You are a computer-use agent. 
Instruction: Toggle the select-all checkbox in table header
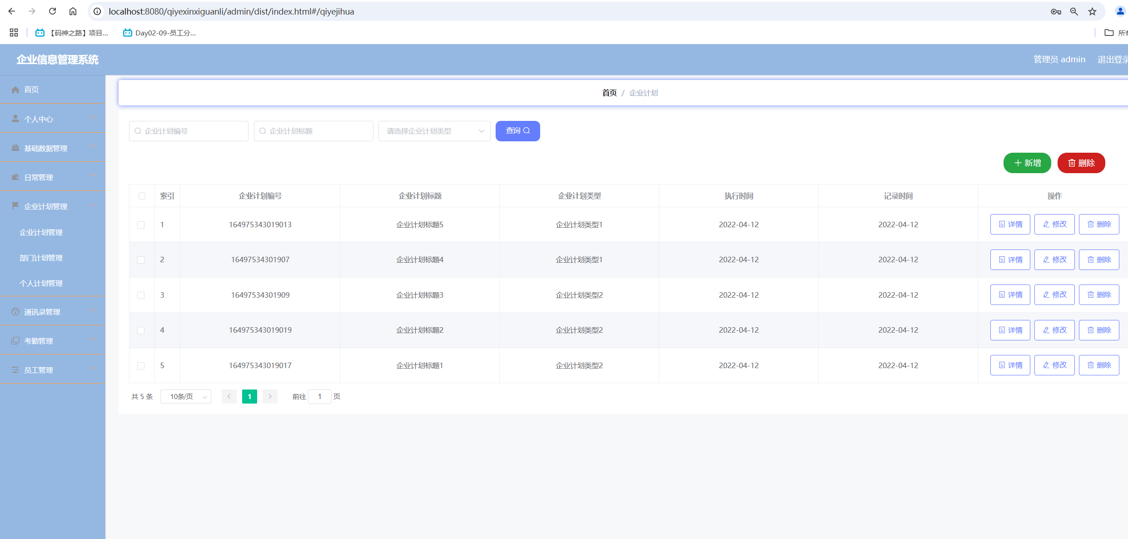tap(142, 196)
